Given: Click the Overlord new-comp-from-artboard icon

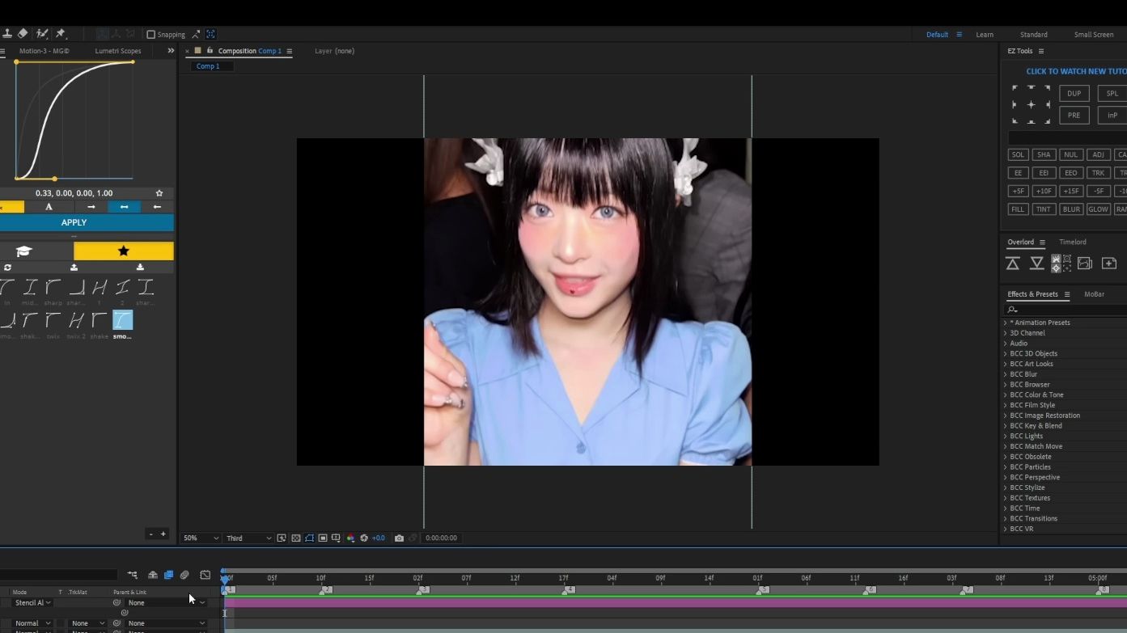Looking at the screenshot, I should pyautogui.click(x=1085, y=264).
